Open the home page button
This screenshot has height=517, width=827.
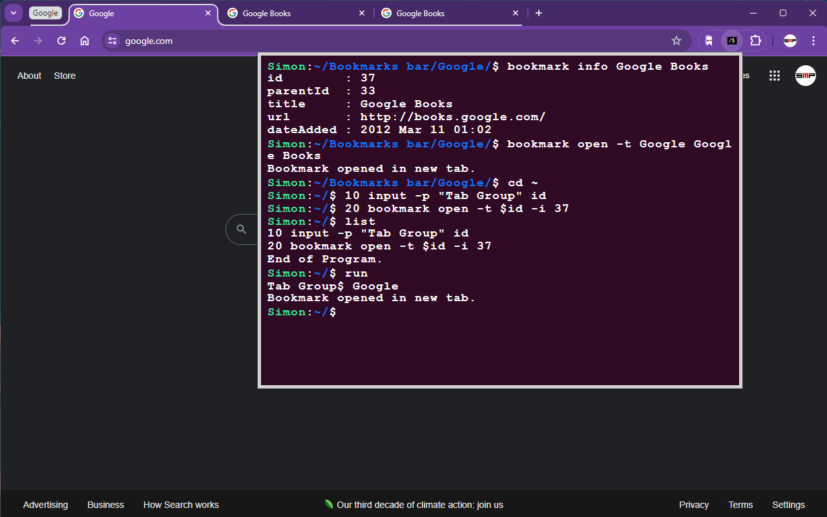pyautogui.click(x=85, y=41)
